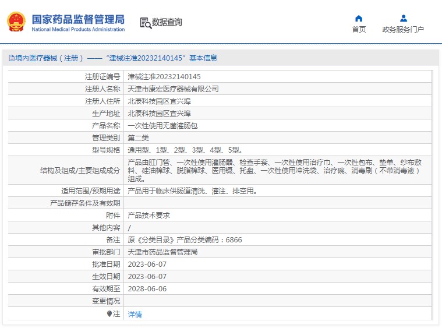Screen dimensions: 442x328
Task: Click the 审批部门 row label
Action: click(x=106, y=252)
